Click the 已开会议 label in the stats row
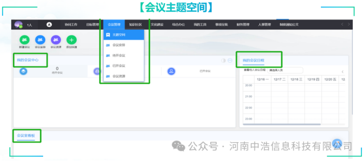The width and height of the screenshot is (364, 161). [x=205, y=71]
